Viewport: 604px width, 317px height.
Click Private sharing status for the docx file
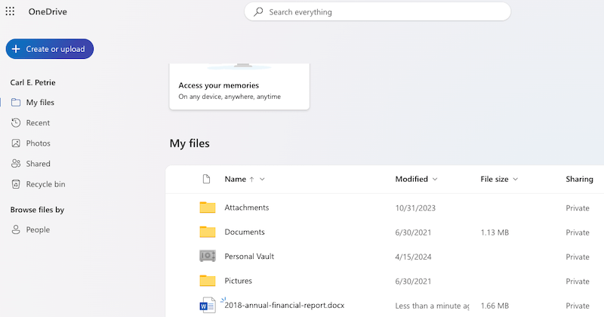[578, 306]
